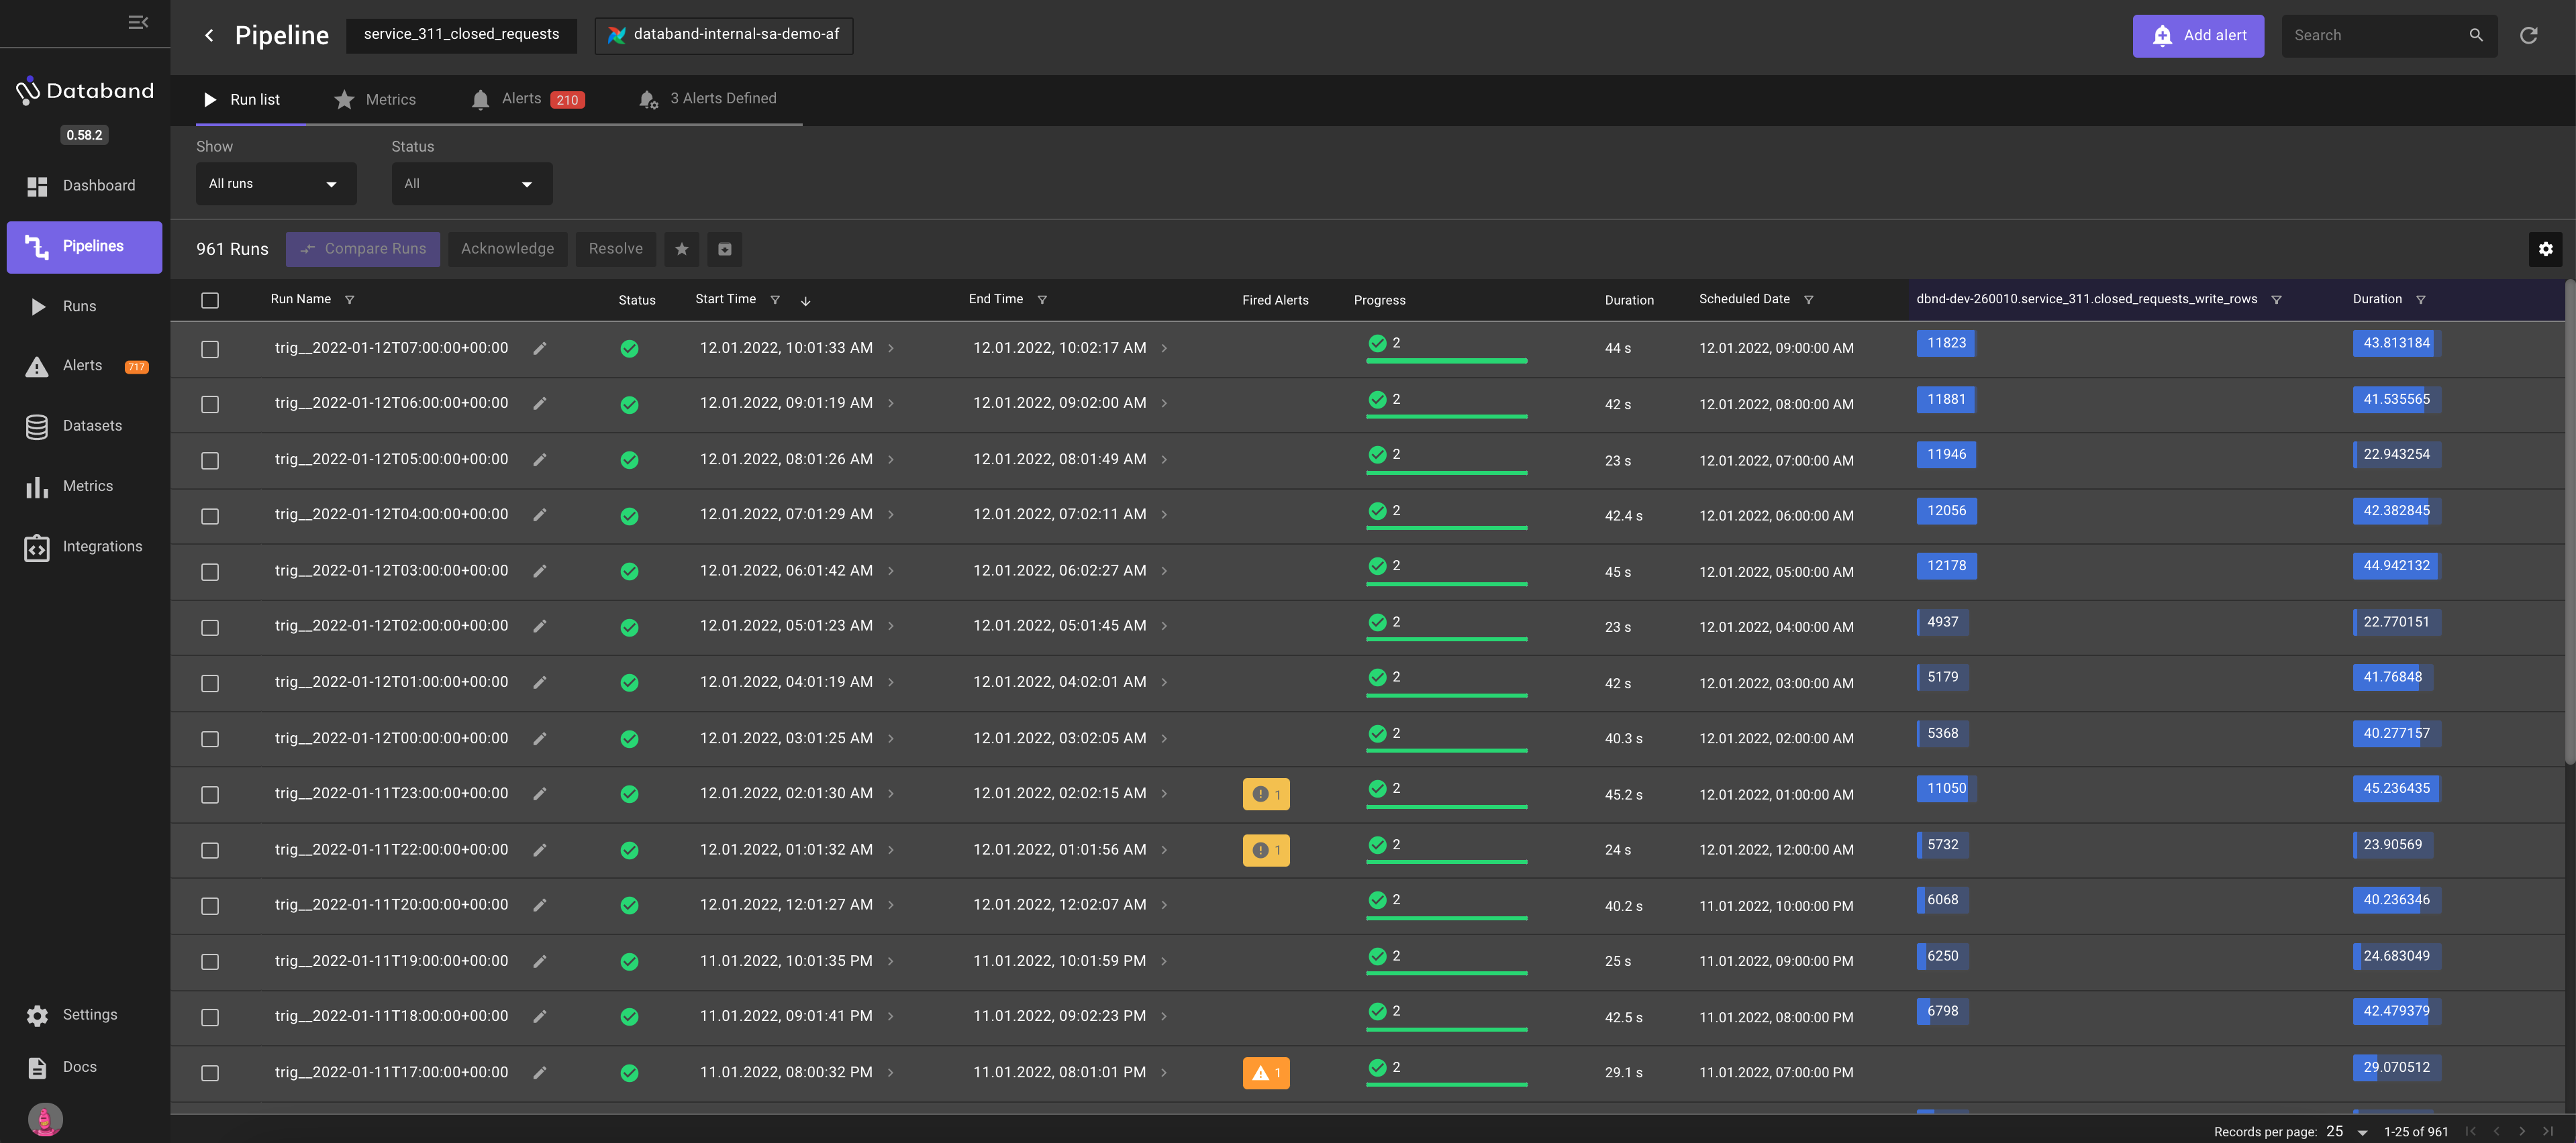The height and width of the screenshot is (1143, 2576).
Task: Open fired alert badge of 08:00:32 PM run
Action: [1265, 1072]
